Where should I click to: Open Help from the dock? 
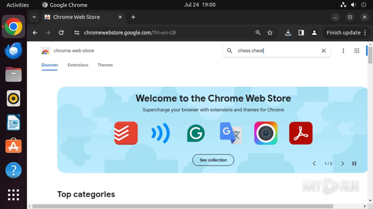[x=13, y=170]
